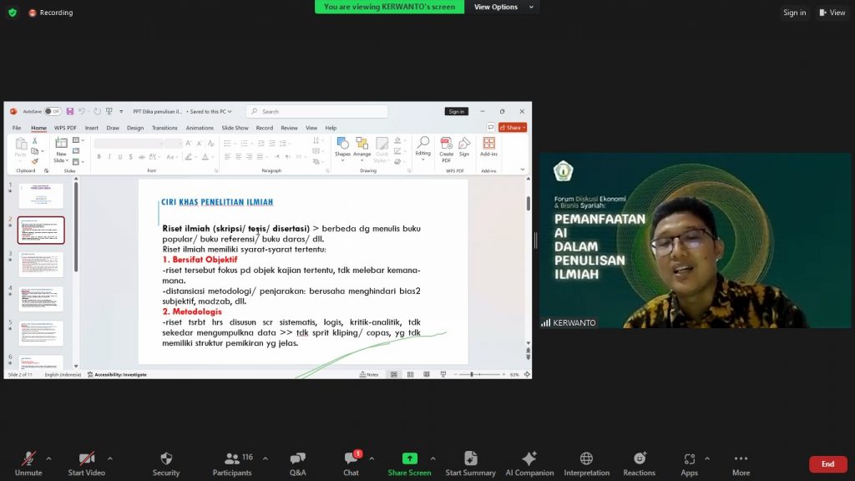Open the Q&A panel
The height and width of the screenshot is (481, 855).
point(297,458)
